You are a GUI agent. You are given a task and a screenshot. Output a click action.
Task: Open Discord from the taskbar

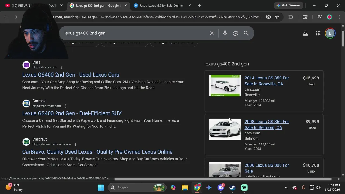pos(221,188)
